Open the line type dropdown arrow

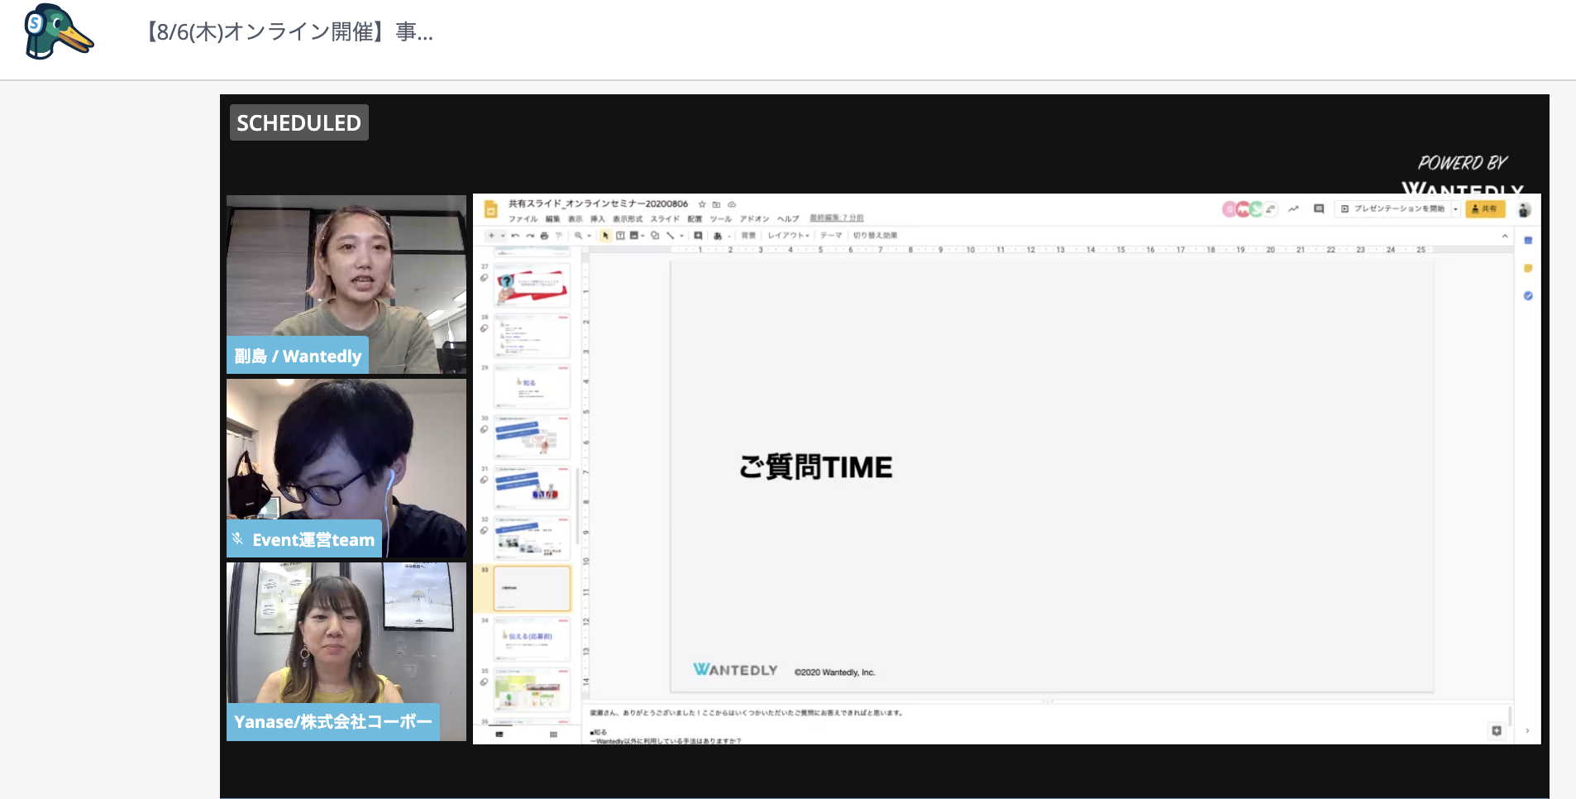pyautogui.click(x=681, y=236)
